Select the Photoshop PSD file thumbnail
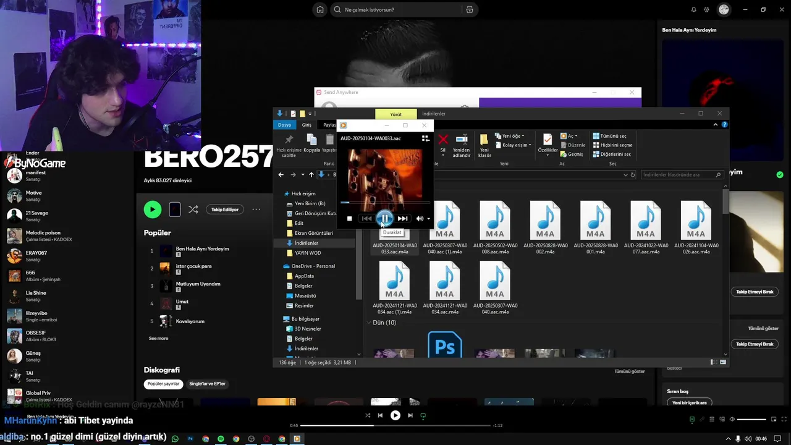The height and width of the screenshot is (445, 791). 445,345
